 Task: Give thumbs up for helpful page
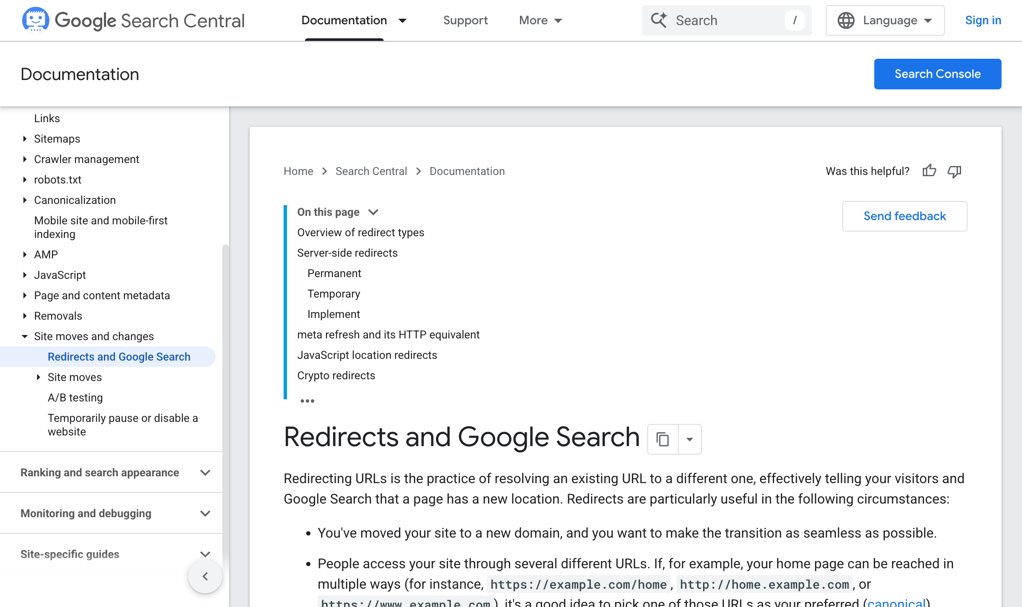[x=929, y=171]
